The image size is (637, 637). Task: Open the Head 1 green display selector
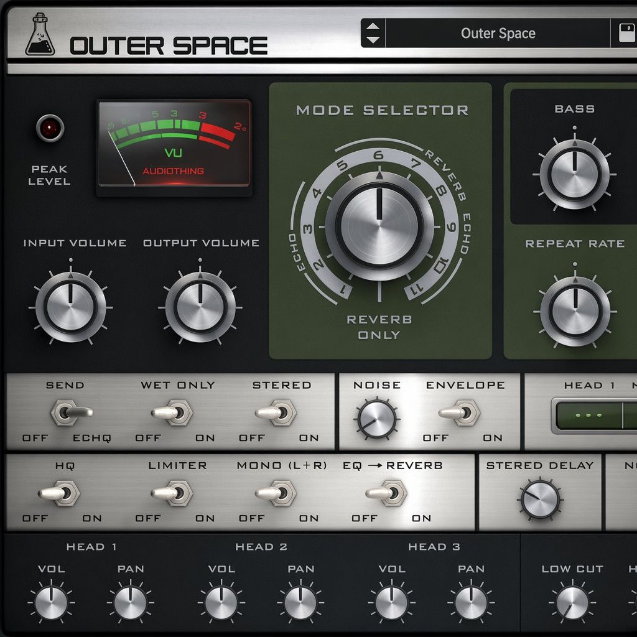click(588, 415)
